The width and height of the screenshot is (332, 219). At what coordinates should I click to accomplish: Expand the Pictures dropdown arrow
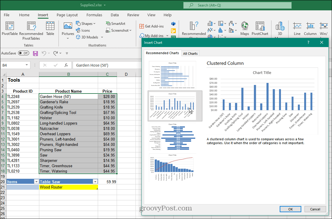click(68, 38)
